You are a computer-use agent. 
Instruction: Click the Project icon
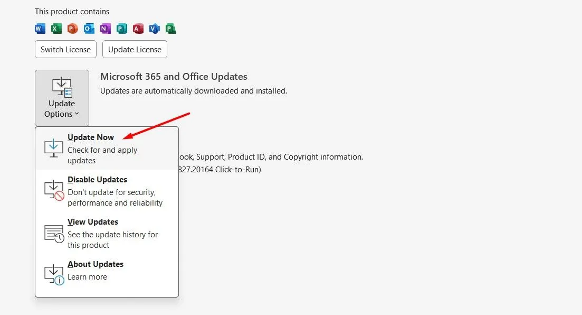pos(170,28)
